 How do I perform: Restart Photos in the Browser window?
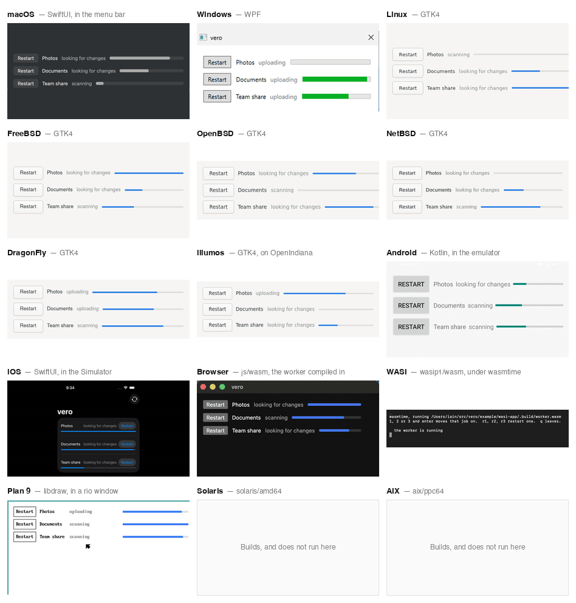pyautogui.click(x=215, y=405)
